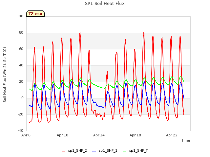
Task: Click the 0 y-axis tick label
Action: (x=22, y=98)
